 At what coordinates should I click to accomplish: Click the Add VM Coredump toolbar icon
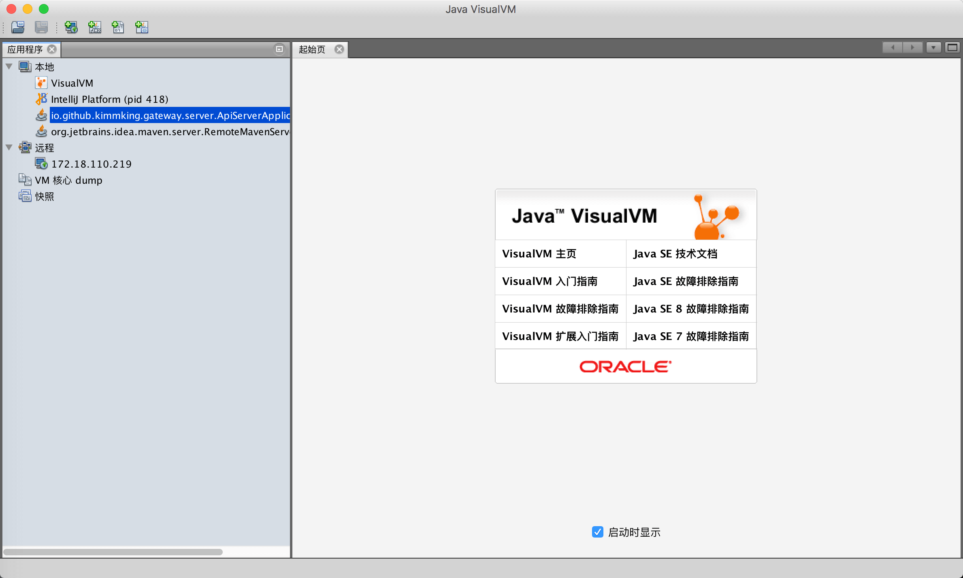coord(118,27)
